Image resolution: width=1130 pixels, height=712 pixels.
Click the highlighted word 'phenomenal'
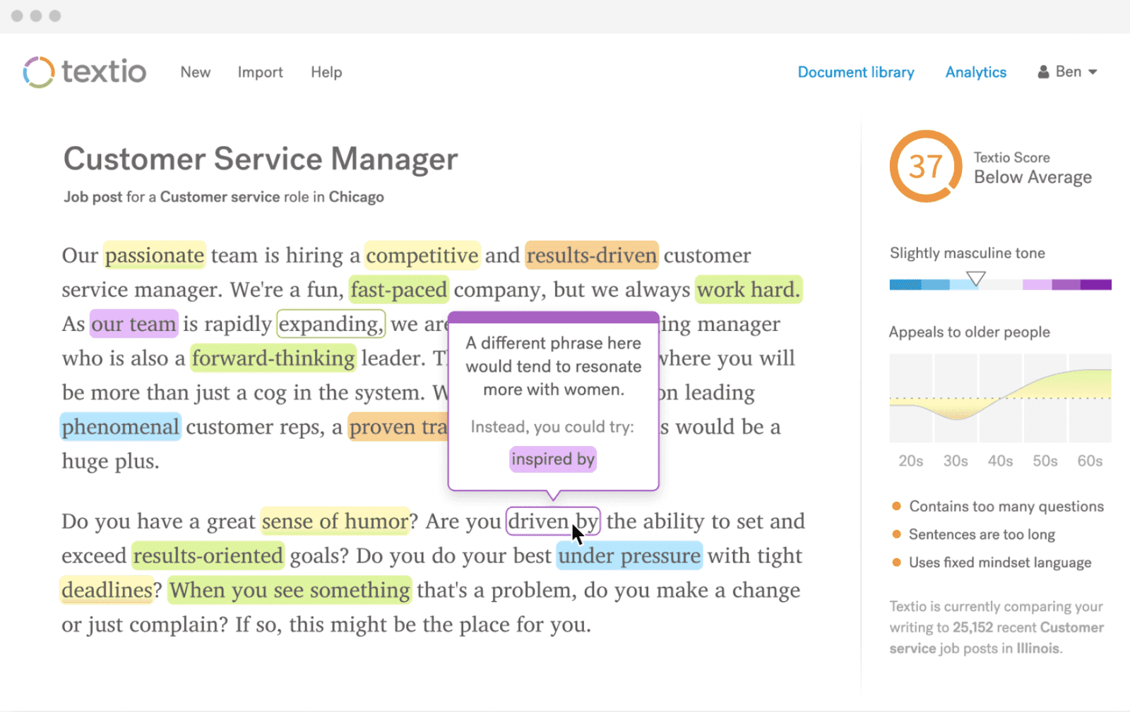(120, 426)
